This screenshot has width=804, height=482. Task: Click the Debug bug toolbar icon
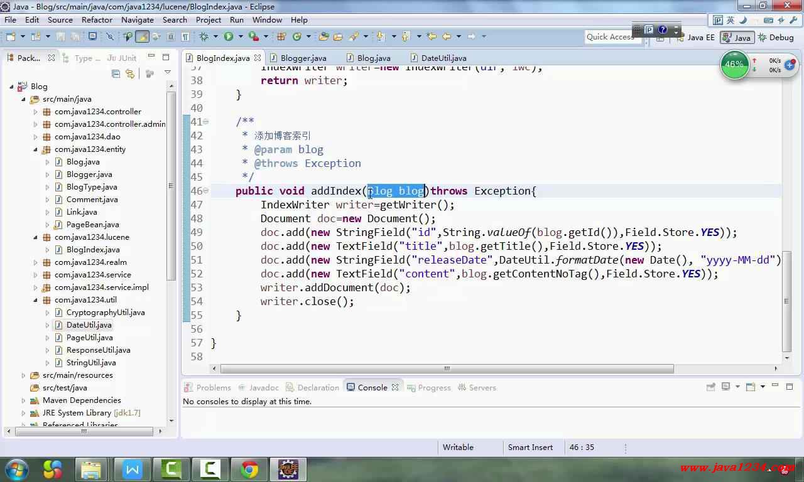(204, 37)
